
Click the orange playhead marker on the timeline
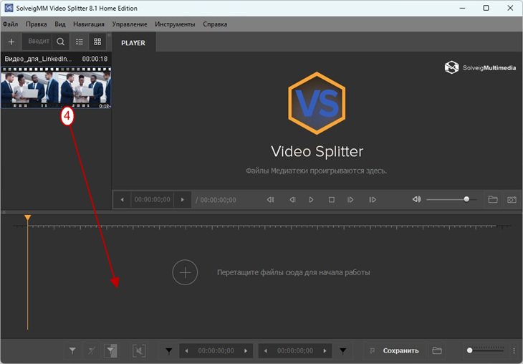[28, 218]
